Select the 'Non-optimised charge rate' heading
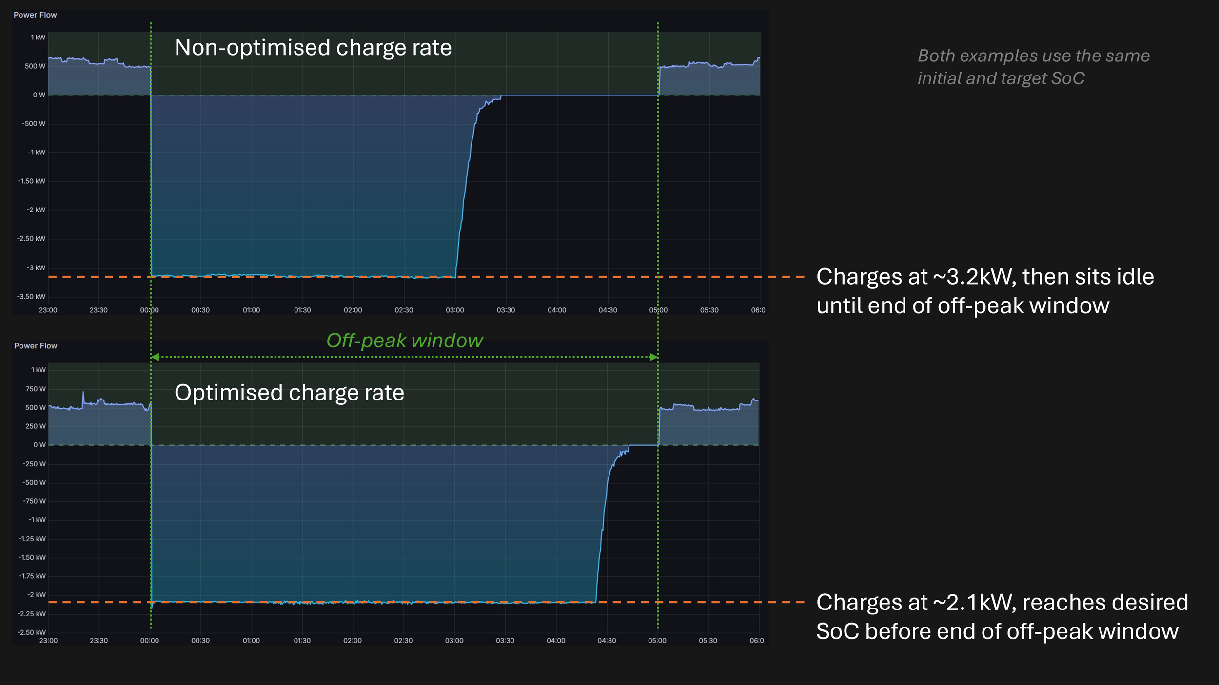The height and width of the screenshot is (685, 1219). coord(313,48)
